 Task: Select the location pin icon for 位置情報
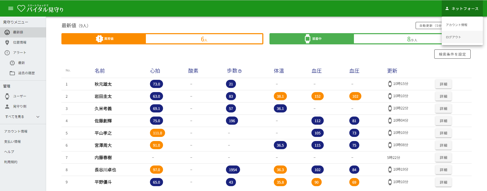click(7, 42)
